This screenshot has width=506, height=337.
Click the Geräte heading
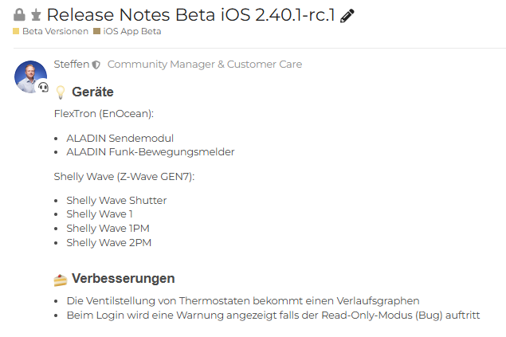click(92, 92)
